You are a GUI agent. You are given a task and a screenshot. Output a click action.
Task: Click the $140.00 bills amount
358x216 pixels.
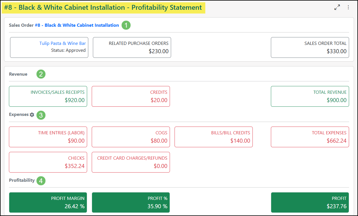[240, 141]
